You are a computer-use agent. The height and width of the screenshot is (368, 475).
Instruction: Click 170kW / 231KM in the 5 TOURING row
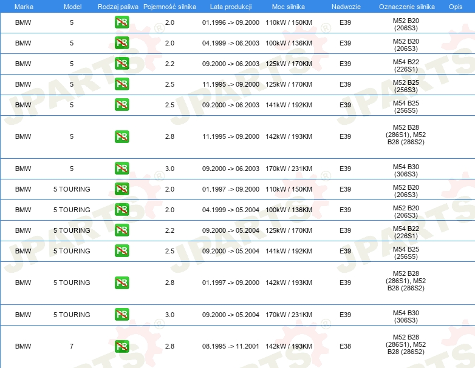tap(289, 315)
